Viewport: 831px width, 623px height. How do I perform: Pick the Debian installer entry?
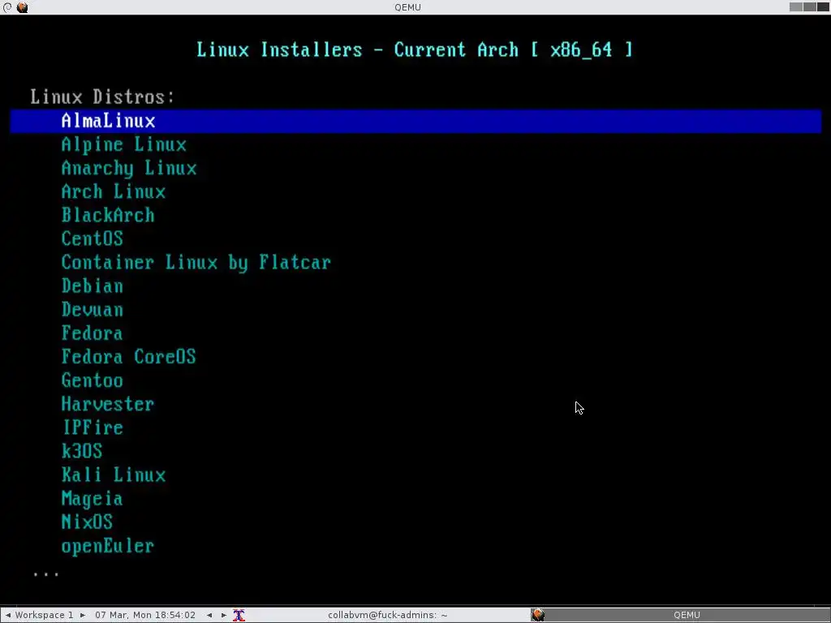[x=93, y=286]
